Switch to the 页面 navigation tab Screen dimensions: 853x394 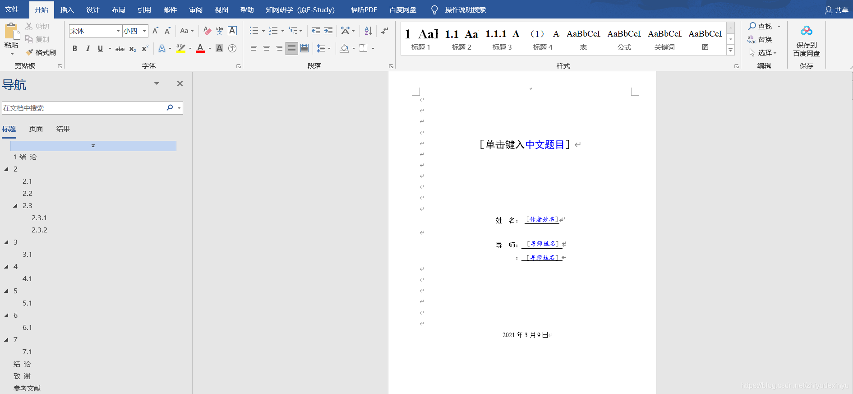point(36,129)
